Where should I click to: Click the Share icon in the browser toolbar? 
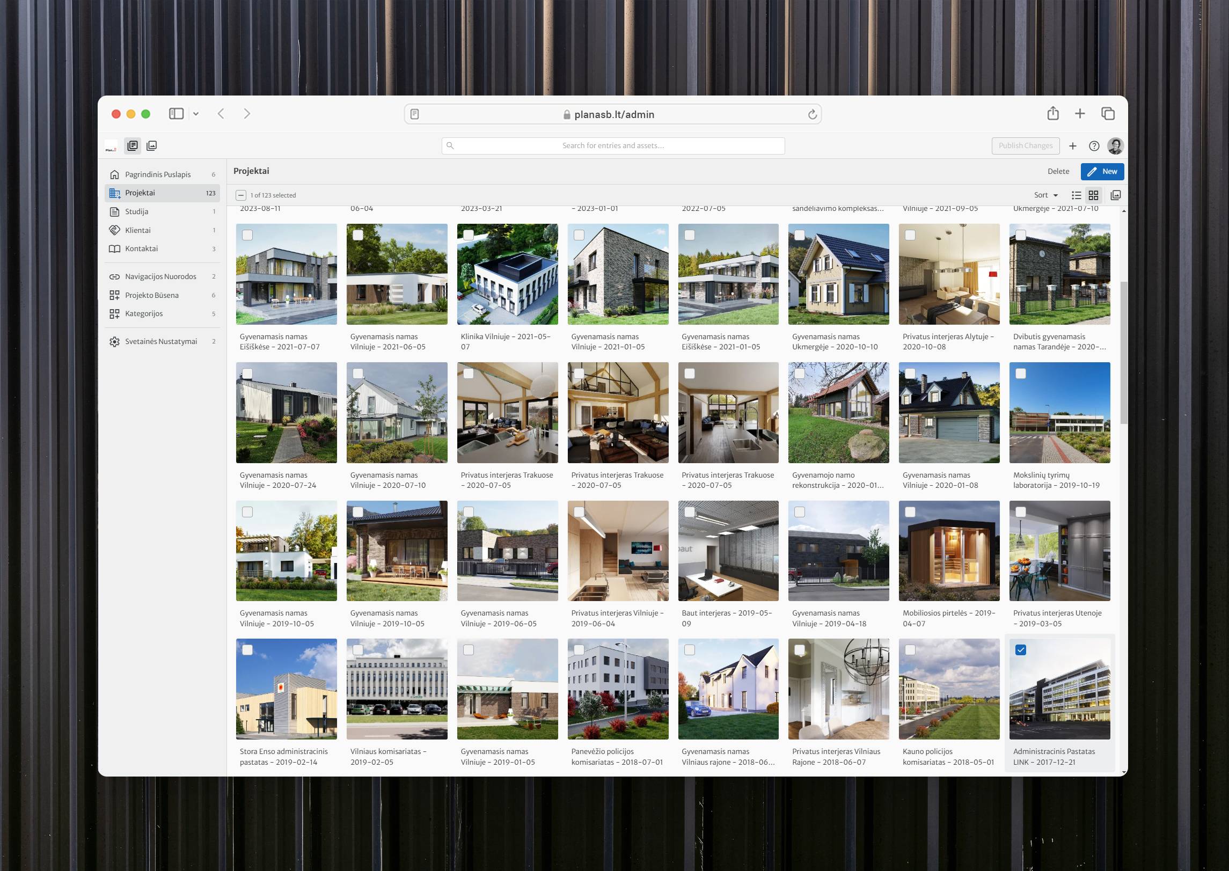1054,114
